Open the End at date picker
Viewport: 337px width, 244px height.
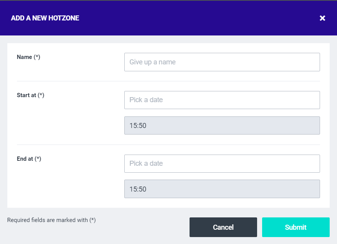[222, 163]
